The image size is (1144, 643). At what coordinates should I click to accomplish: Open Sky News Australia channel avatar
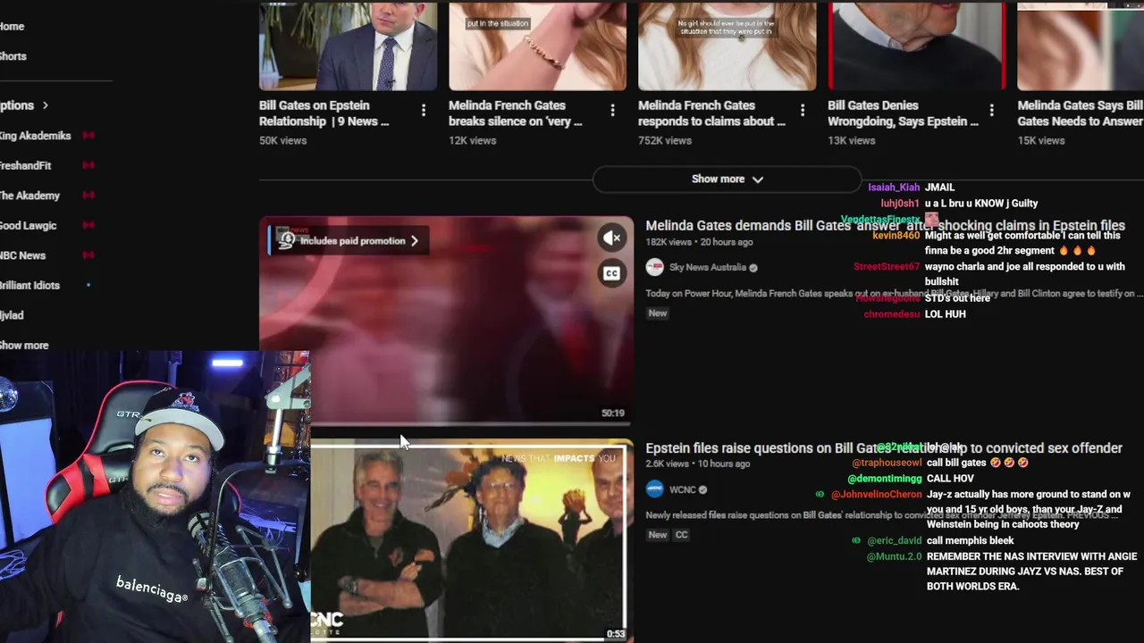[655, 267]
